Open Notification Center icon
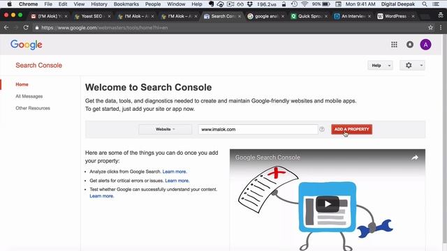The width and height of the screenshot is (447, 251). tap(436, 4)
